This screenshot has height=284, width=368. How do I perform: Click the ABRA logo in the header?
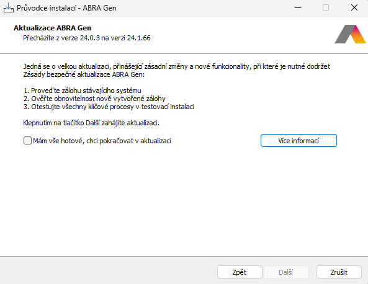click(x=350, y=34)
